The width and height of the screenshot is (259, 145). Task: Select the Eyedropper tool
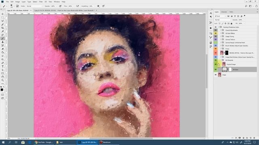2,31
